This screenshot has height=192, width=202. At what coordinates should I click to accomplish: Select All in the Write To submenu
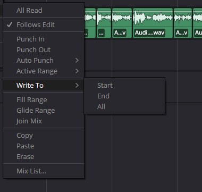pyautogui.click(x=124, y=106)
